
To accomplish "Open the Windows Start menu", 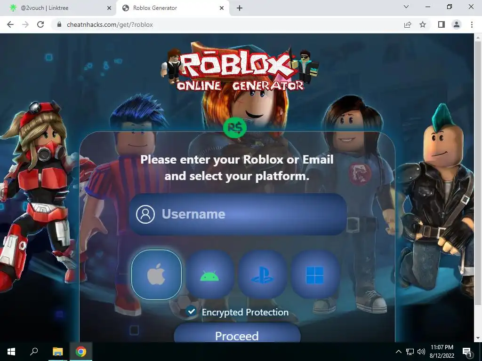I will pos(11,352).
